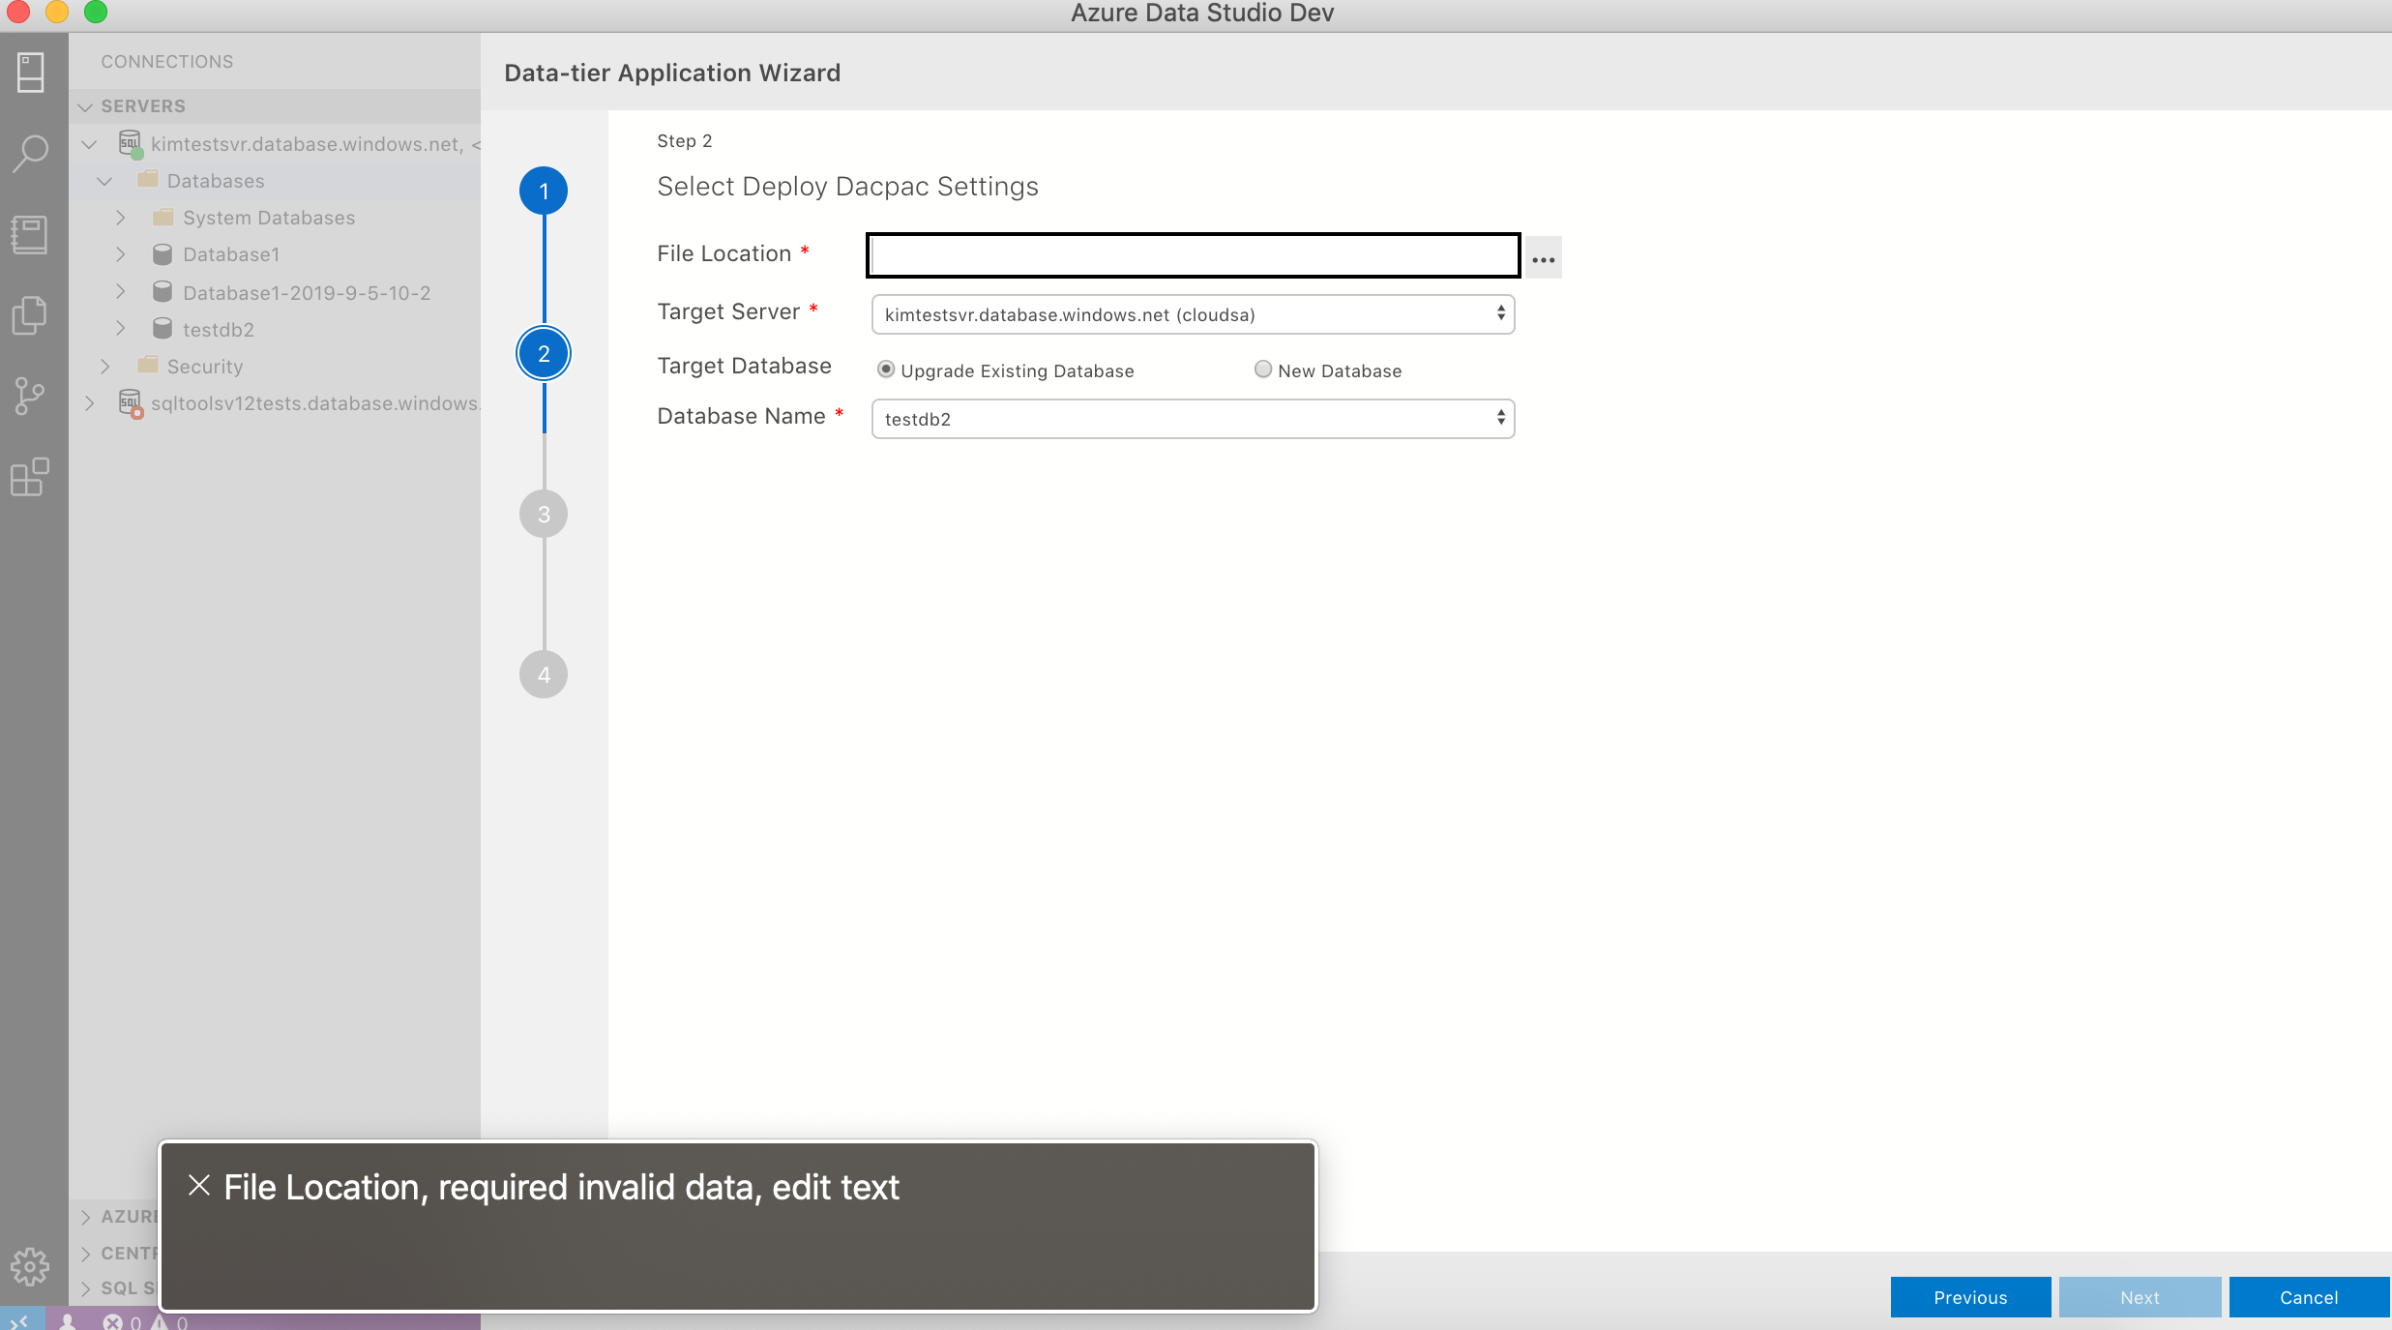
Task: Click the Next button
Action: pos(2140,1296)
